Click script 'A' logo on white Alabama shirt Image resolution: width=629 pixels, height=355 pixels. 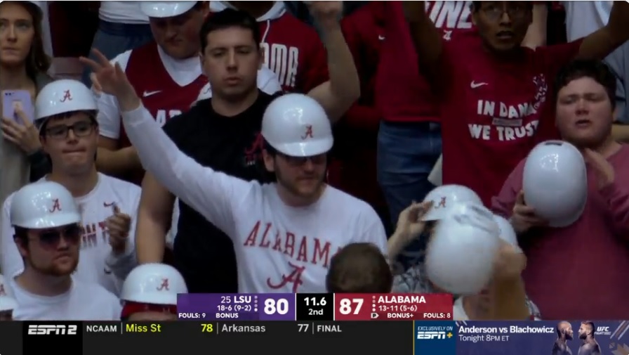coord(286,278)
